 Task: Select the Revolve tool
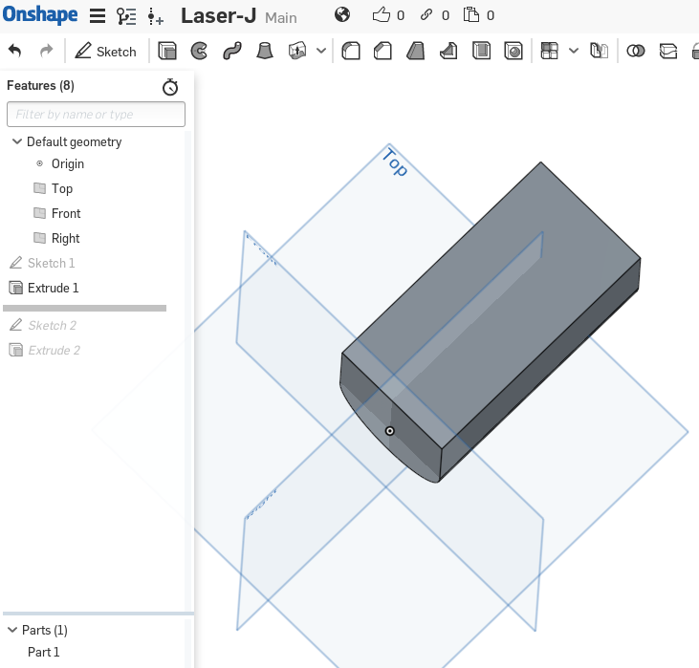click(x=199, y=52)
